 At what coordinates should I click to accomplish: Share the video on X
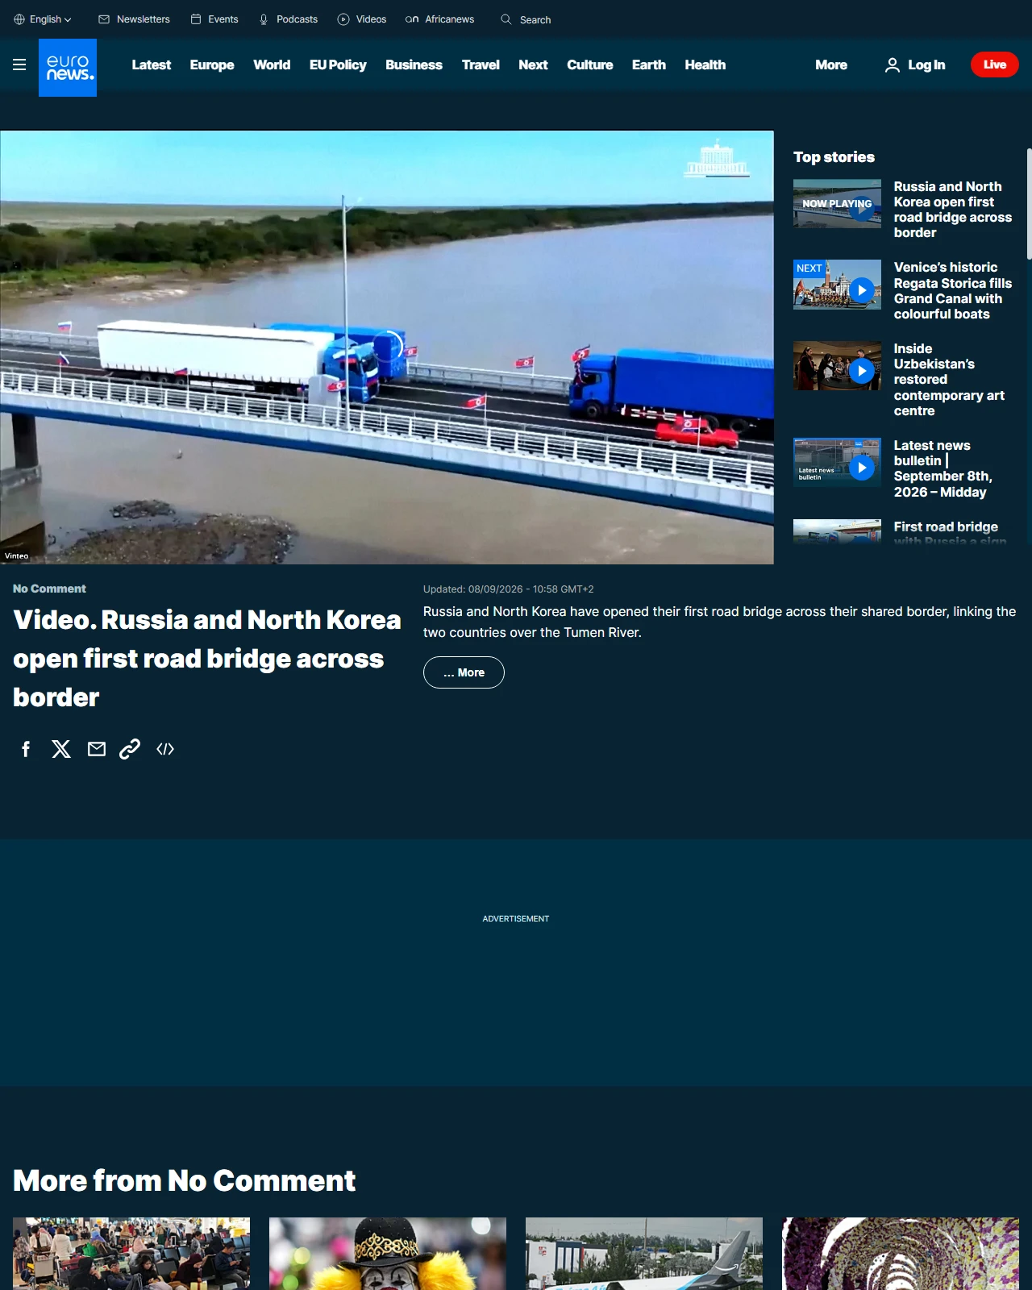click(61, 749)
